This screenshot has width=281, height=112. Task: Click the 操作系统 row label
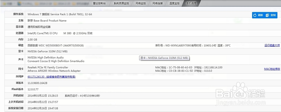tap(18, 14)
